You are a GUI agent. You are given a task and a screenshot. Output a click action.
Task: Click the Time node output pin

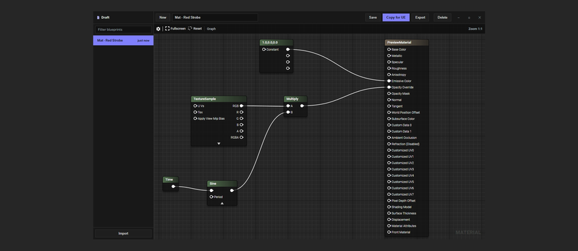pos(173,186)
